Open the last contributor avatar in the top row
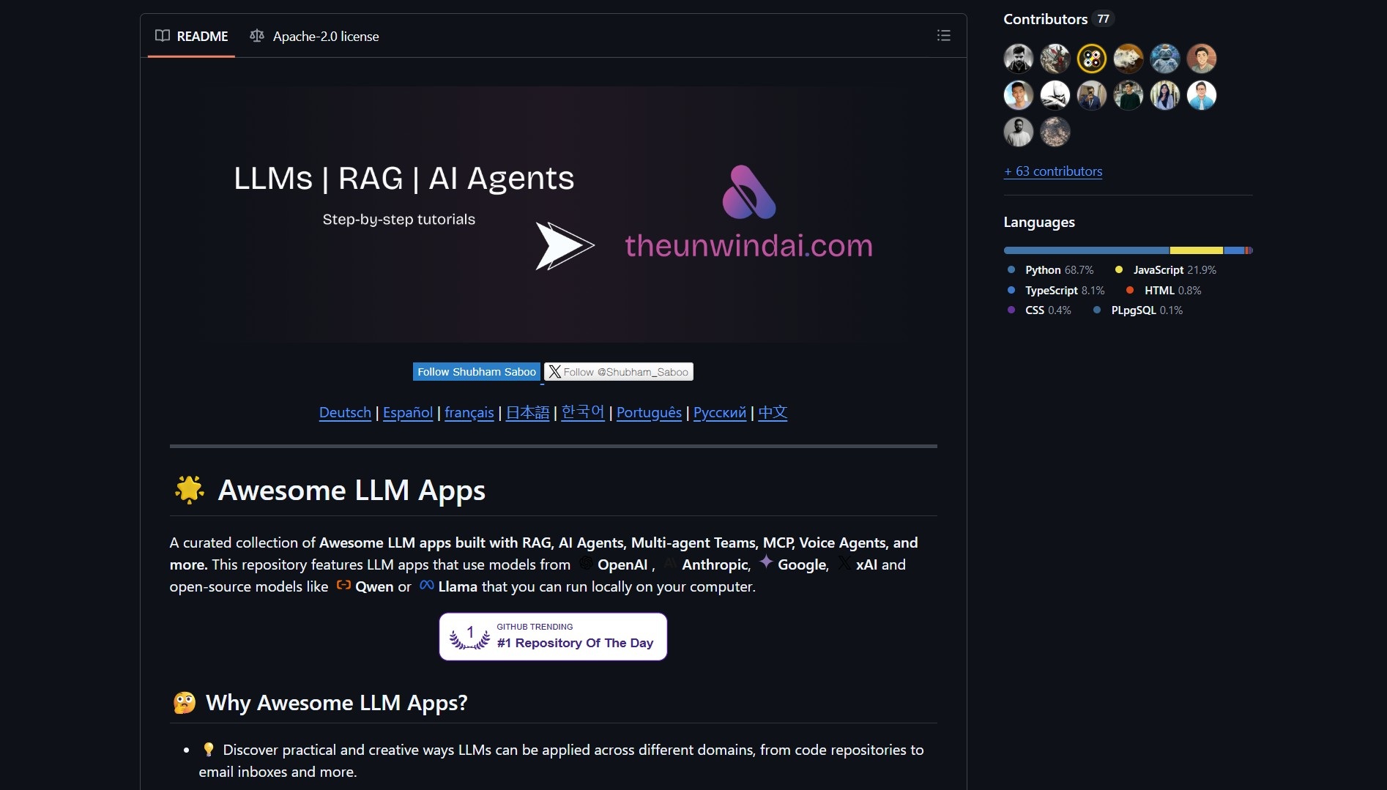Image resolution: width=1387 pixels, height=790 pixels. (1202, 59)
